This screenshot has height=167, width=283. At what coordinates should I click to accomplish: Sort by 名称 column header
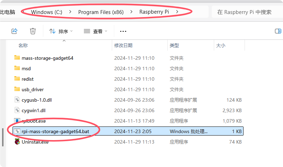(23, 45)
